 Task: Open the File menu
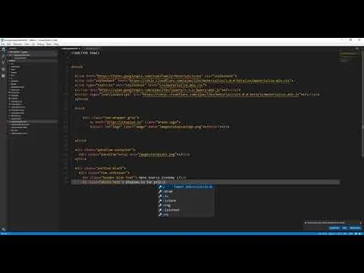tap(3, 44)
